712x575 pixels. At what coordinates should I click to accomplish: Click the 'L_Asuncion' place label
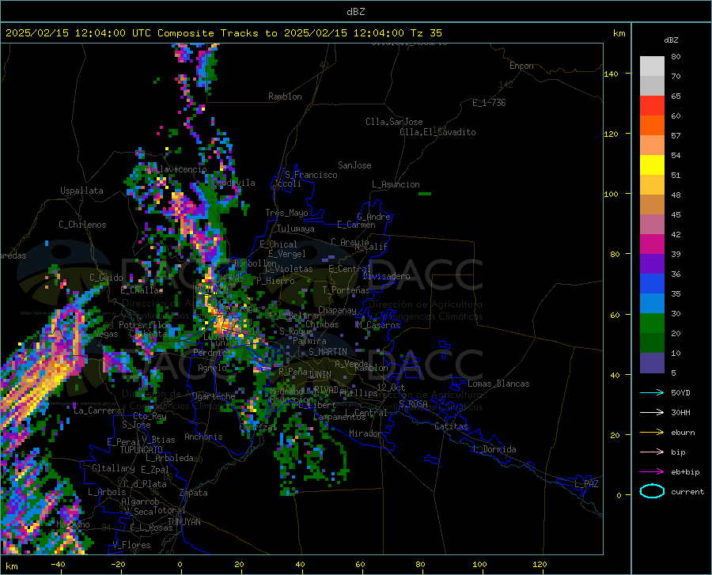(x=396, y=184)
